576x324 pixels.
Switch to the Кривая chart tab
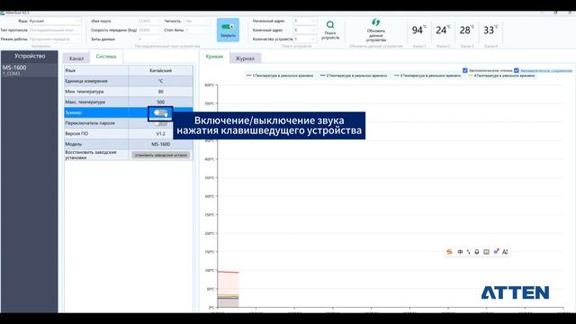point(214,57)
